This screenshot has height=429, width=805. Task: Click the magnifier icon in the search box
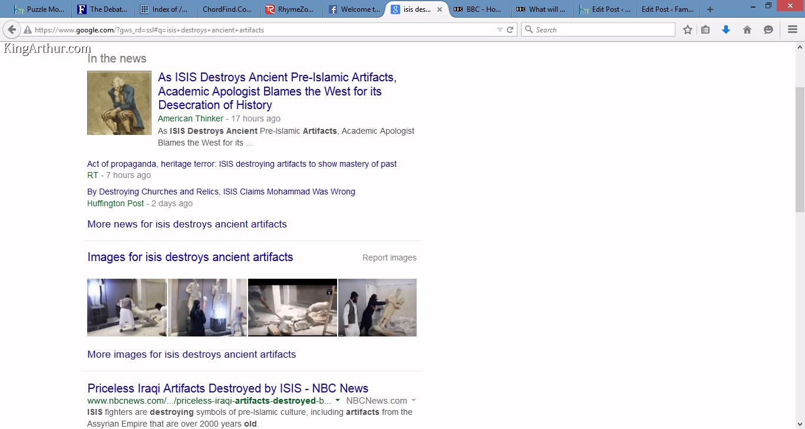point(529,29)
